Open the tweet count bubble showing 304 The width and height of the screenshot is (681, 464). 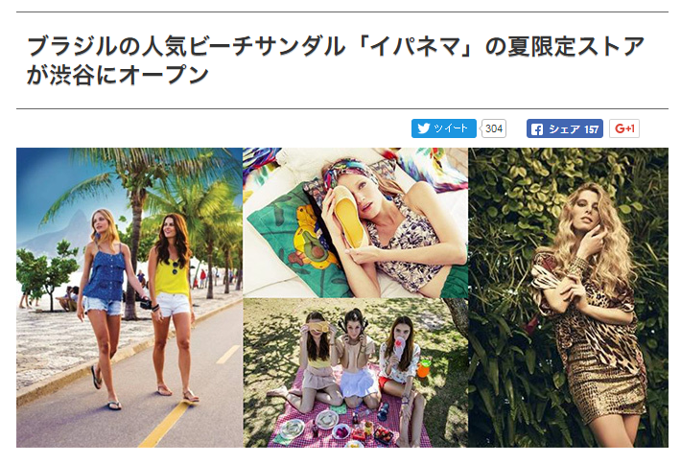[x=494, y=128]
